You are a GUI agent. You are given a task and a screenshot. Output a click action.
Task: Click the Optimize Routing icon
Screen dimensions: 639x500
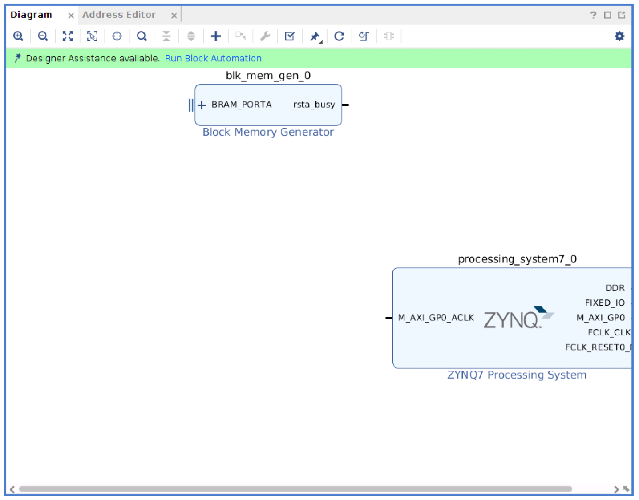coord(364,36)
